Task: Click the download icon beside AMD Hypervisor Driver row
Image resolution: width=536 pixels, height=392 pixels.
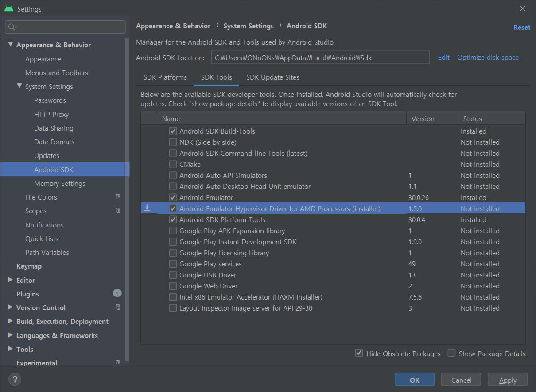Action: 148,208
